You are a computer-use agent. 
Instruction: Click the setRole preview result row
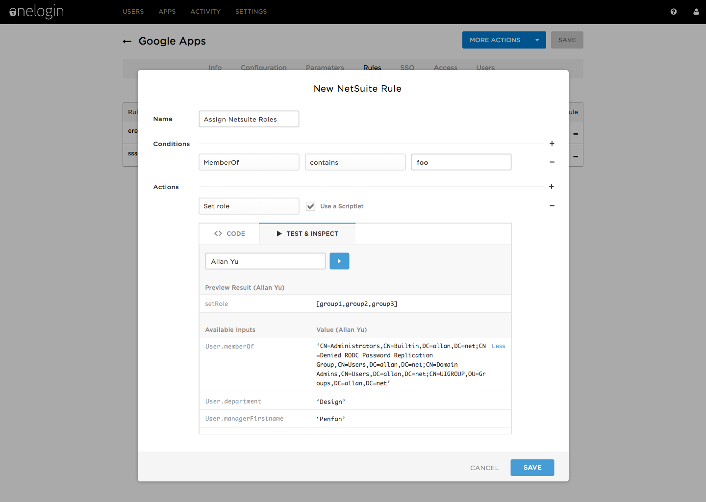click(x=355, y=303)
